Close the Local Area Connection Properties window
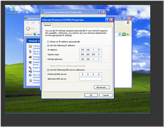The width and height of the screenshot is (164, 127). coord(104,12)
